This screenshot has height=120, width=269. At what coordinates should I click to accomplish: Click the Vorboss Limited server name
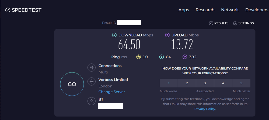(113, 80)
